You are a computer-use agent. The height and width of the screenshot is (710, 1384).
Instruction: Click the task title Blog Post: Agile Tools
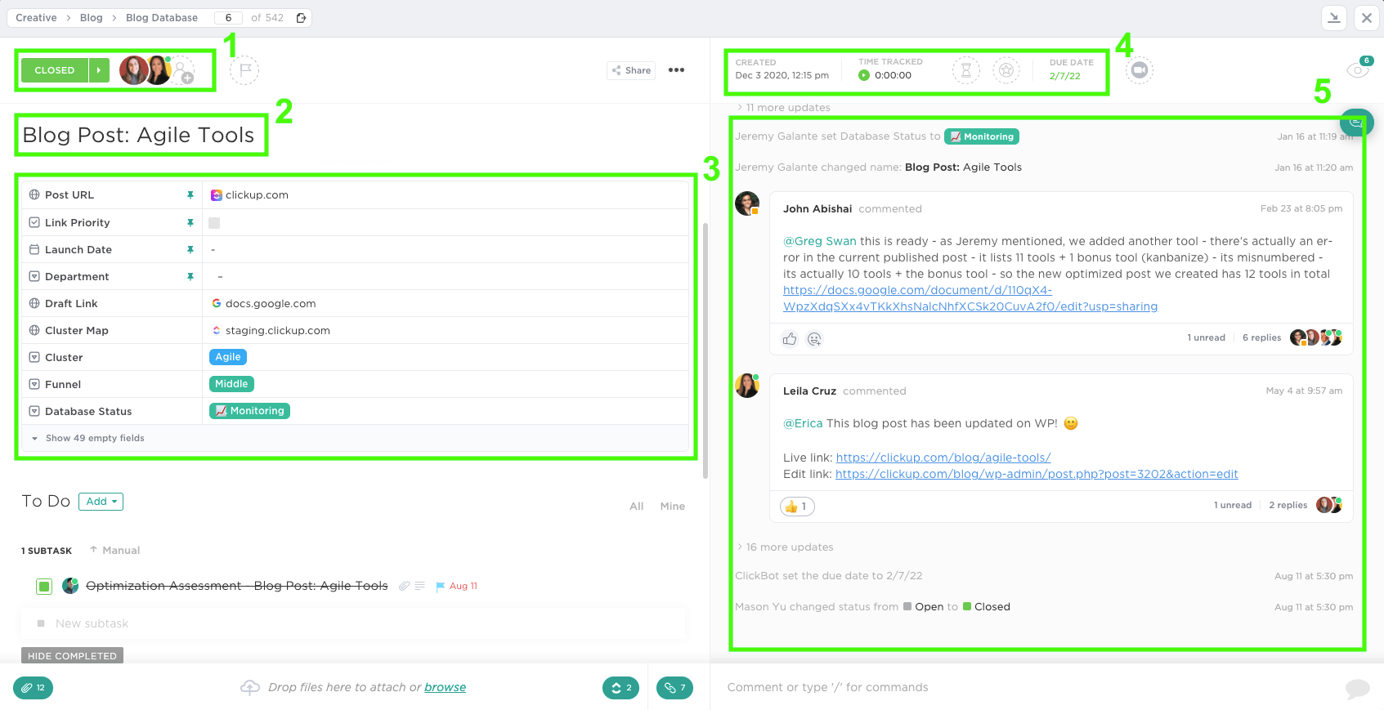coord(138,136)
